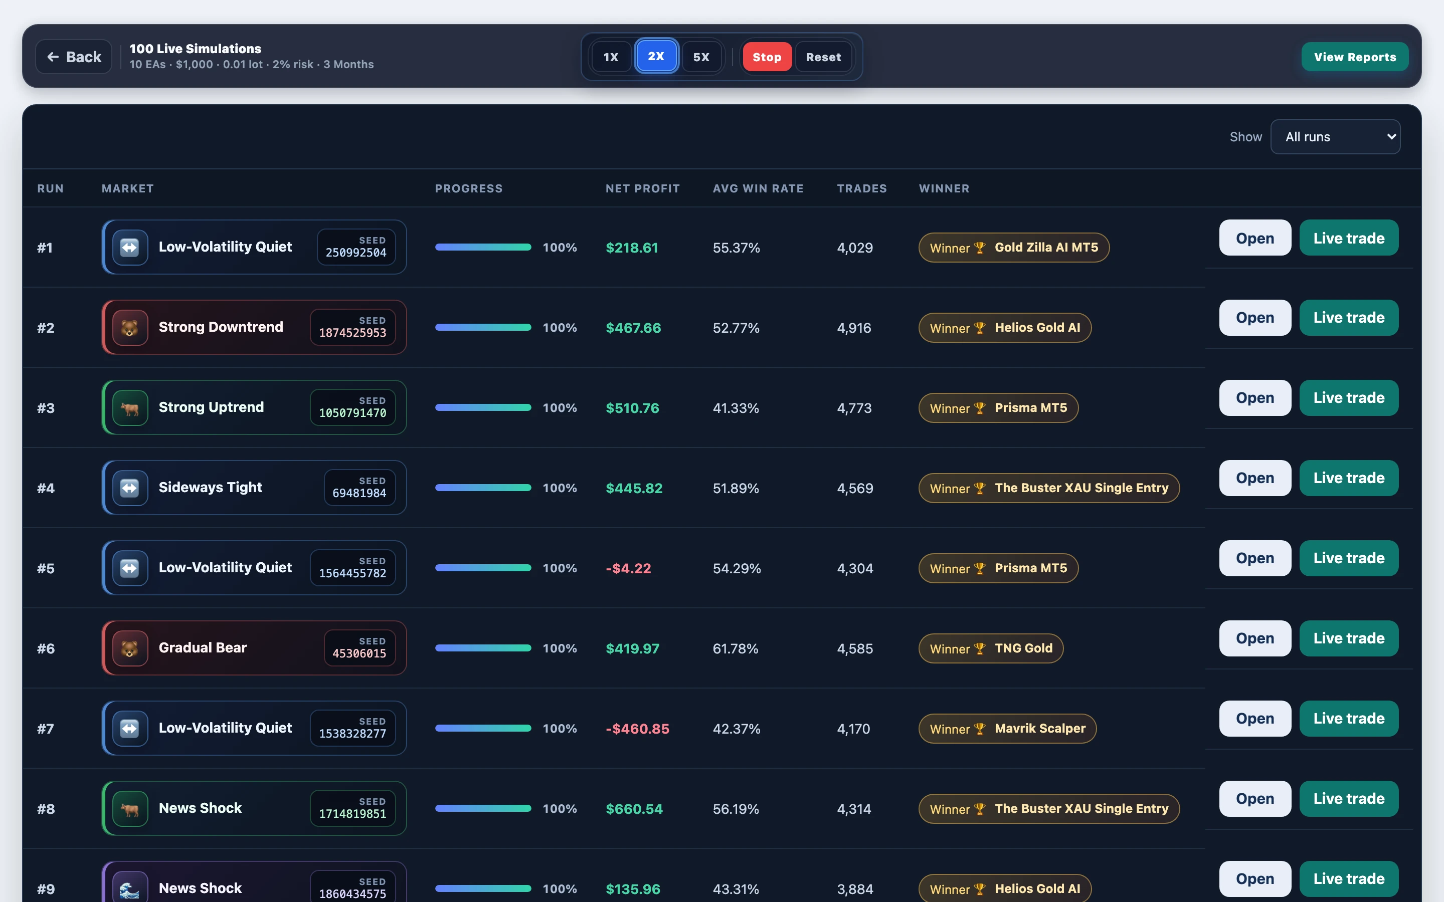Start Live trade for run #2
Viewport: 1444px width, 902px height.
pyautogui.click(x=1349, y=318)
